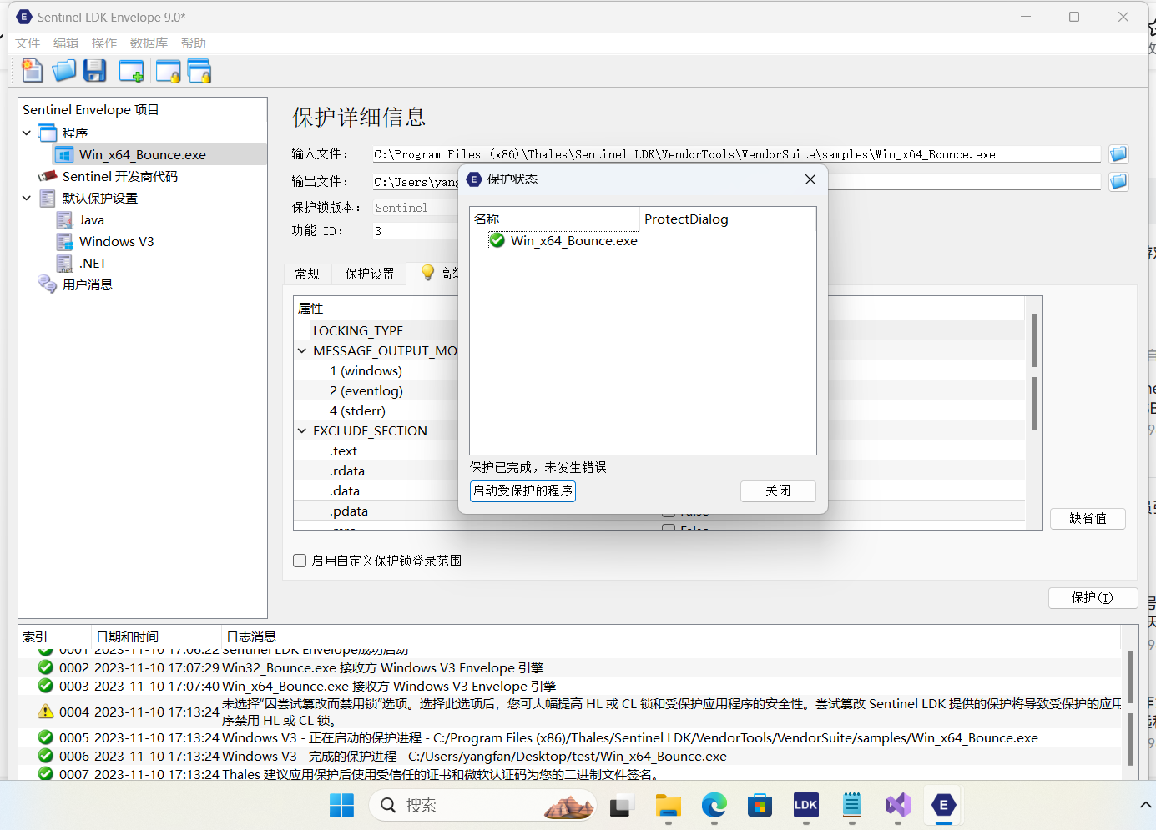This screenshot has width=1156, height=830.
Task: Click the 程序 windows icon in the tree
Action: (48, 133)
